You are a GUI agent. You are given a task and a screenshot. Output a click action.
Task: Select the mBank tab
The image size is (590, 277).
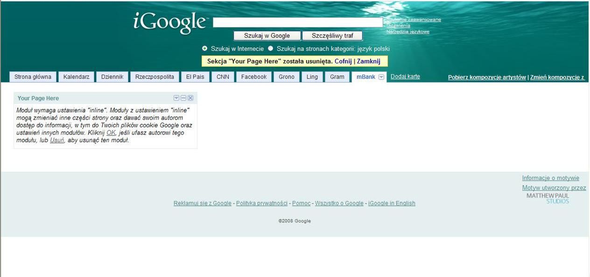(x=366, y=77)
